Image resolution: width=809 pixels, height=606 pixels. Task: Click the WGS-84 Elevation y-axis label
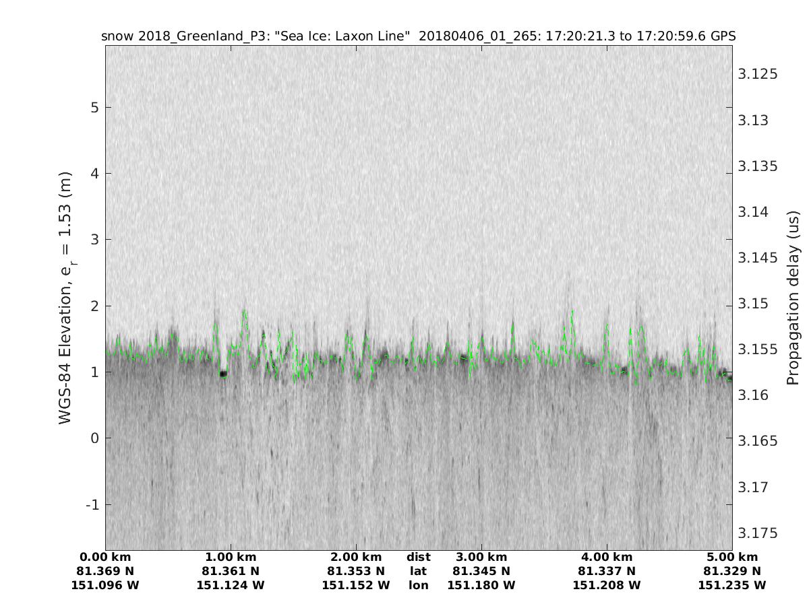65,296
